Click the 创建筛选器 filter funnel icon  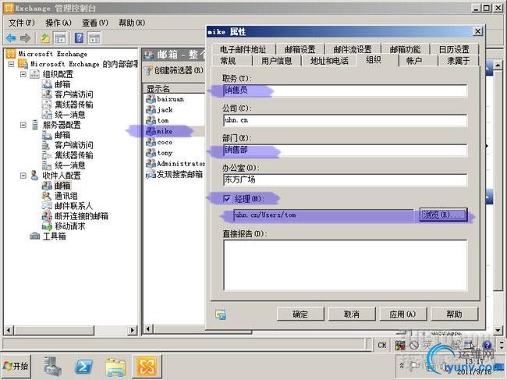coord(148,70)
